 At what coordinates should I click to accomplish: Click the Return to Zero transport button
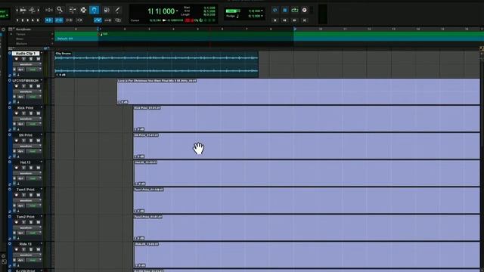click(x=275, y=20)
